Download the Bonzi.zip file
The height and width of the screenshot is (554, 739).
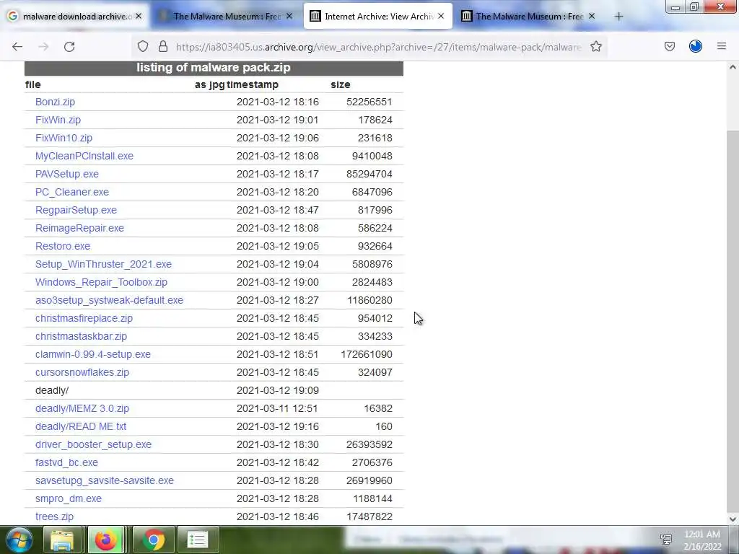[x=55, y=102]
